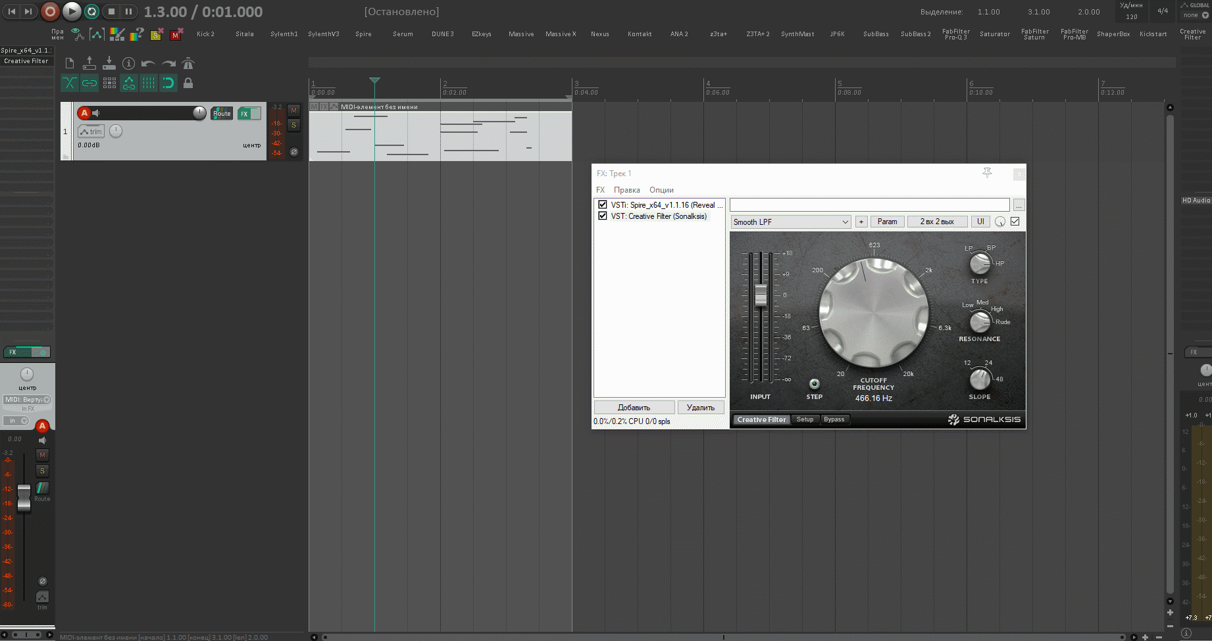Disable the Creative Filter plugin in FX list
The height and width of the screenshot is (641, 1212).
(x=603, y=216)
